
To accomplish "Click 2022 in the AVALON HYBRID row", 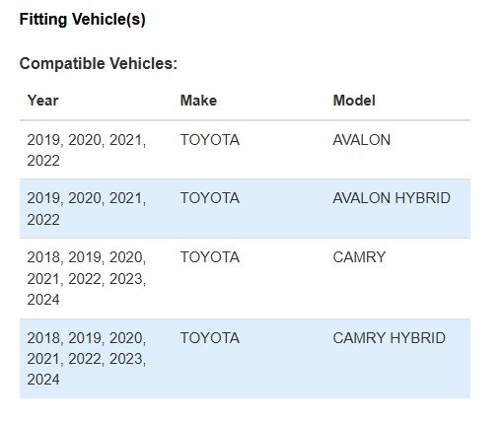I will tap(43, 220).
